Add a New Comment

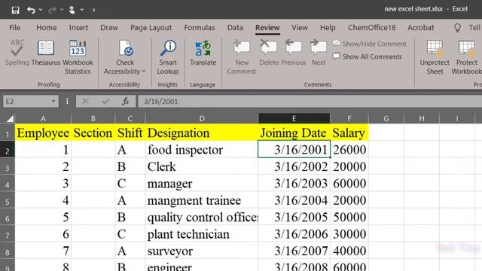coord(242,57)
